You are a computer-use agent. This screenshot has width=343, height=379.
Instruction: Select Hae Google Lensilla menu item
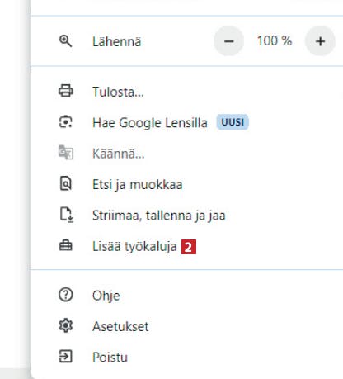tap(187, 122)
